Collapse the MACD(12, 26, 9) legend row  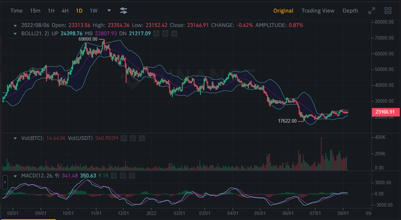pyautogui.click(x=16, y=176)
